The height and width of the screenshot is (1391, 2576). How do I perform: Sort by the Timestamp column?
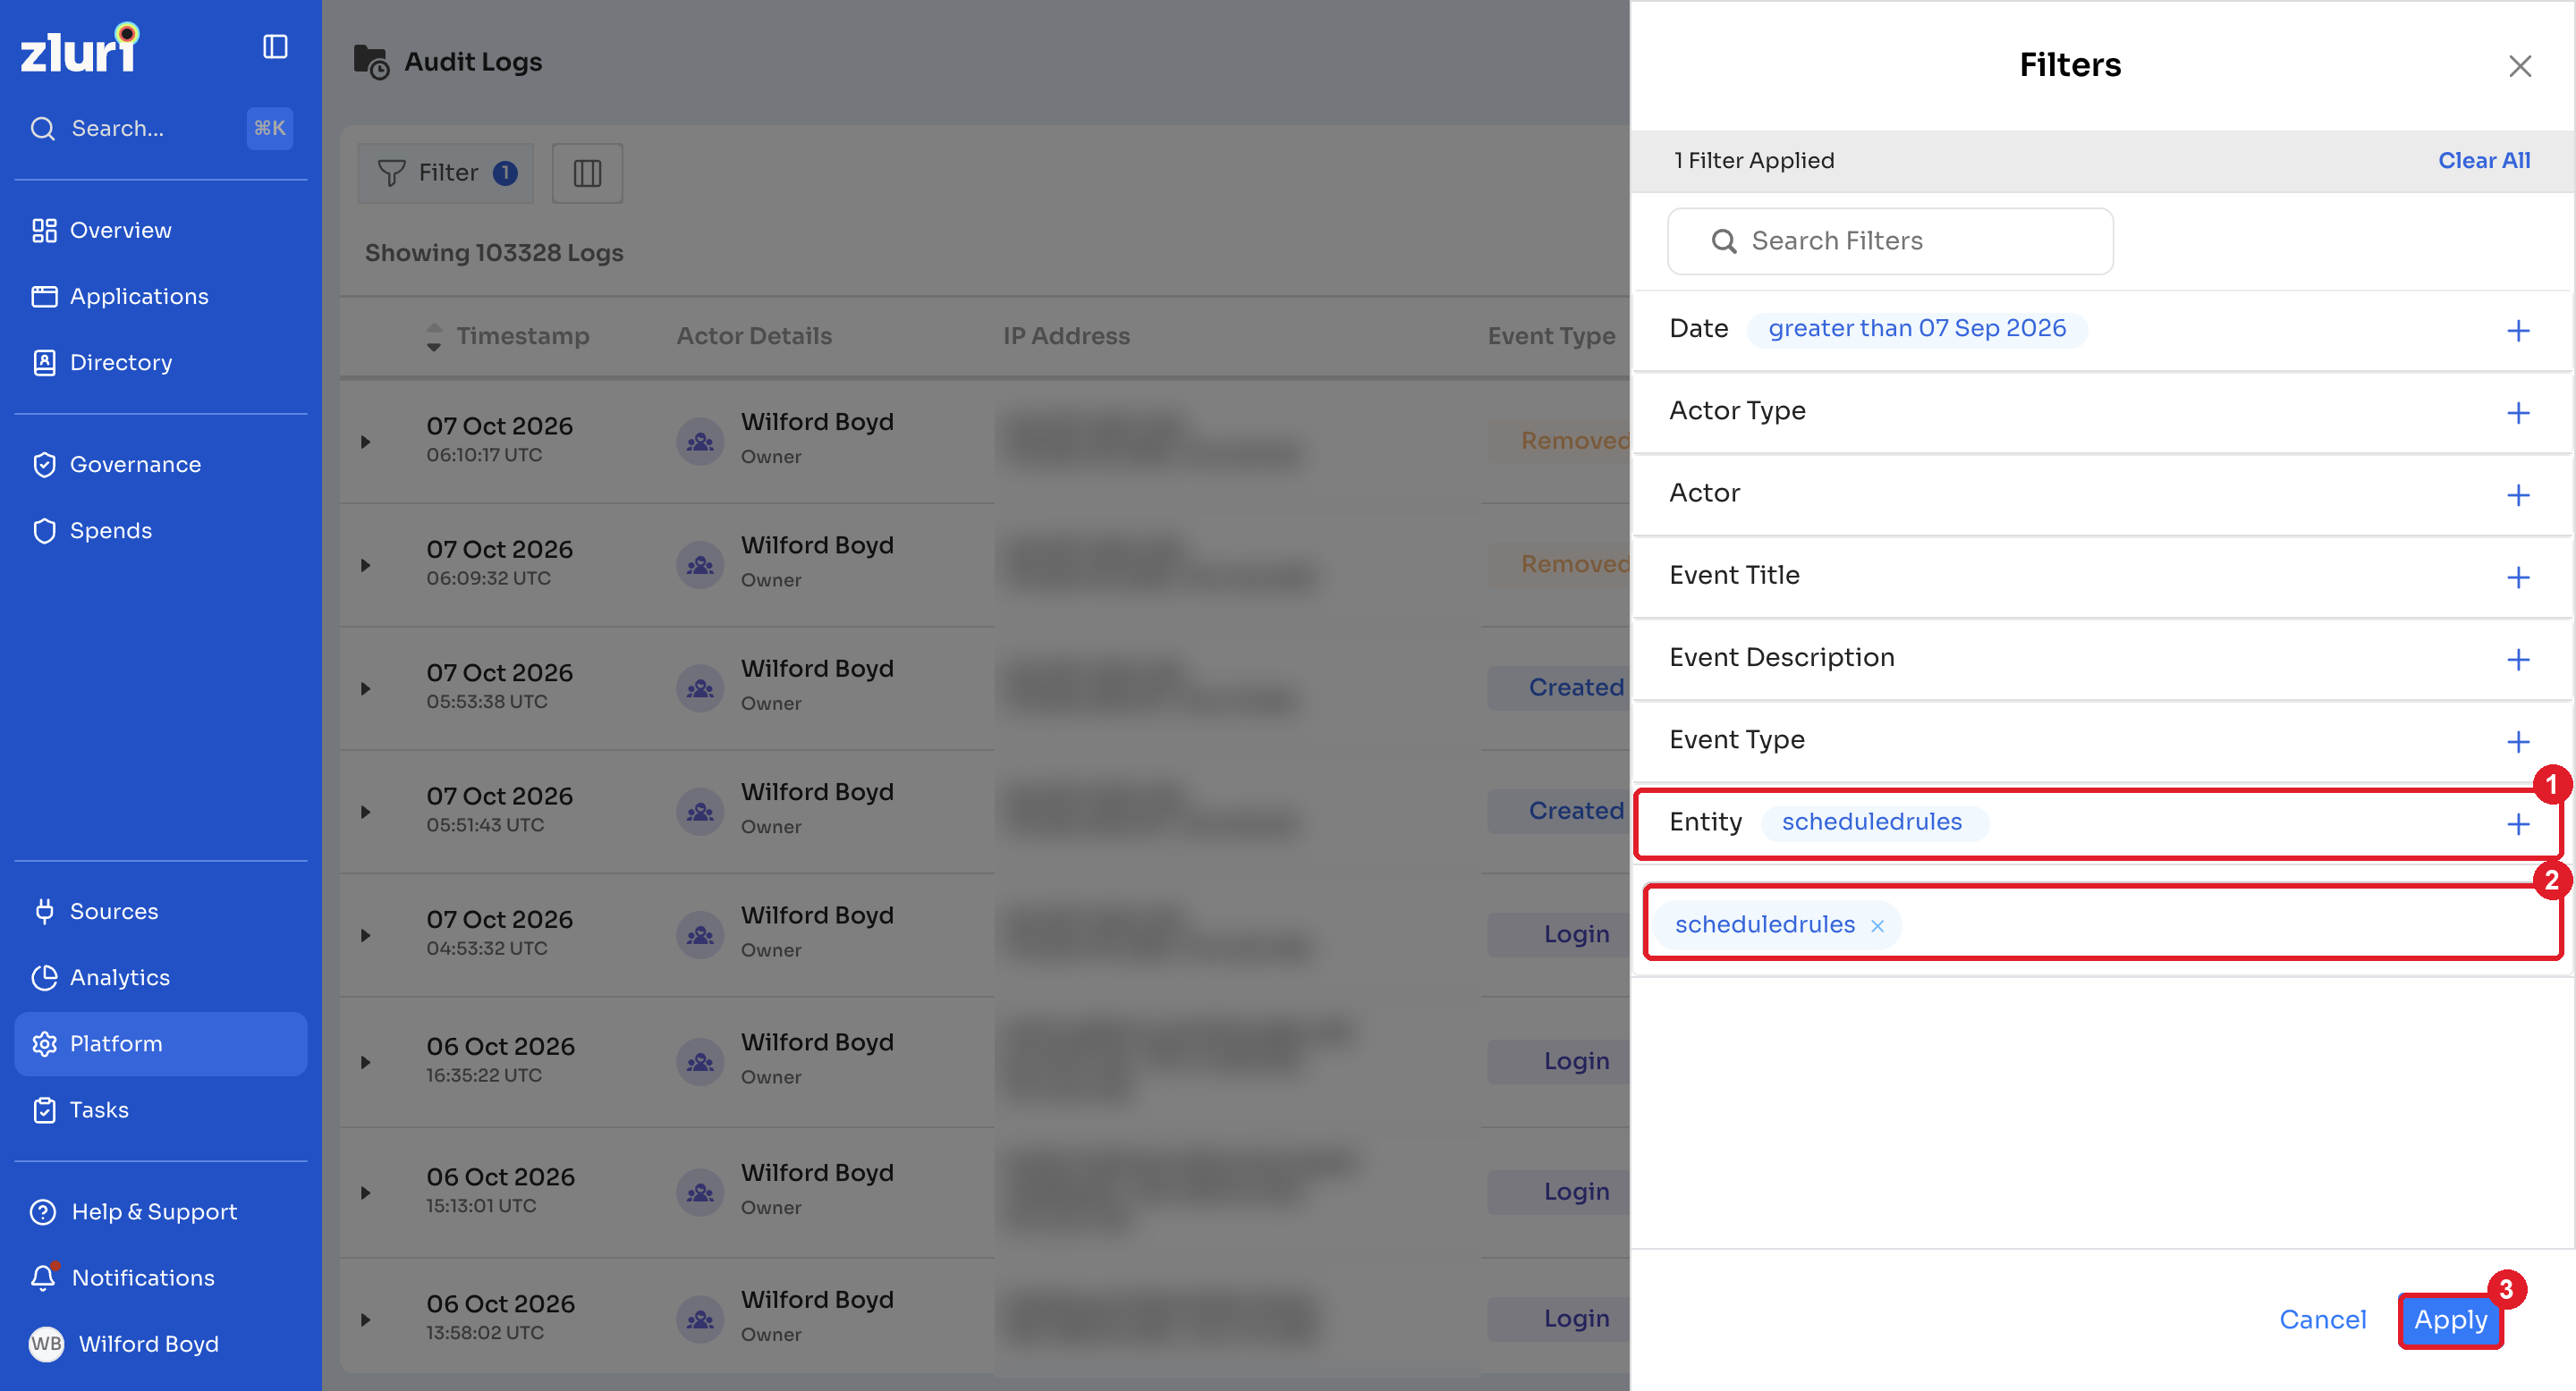(x=507, y=336)
